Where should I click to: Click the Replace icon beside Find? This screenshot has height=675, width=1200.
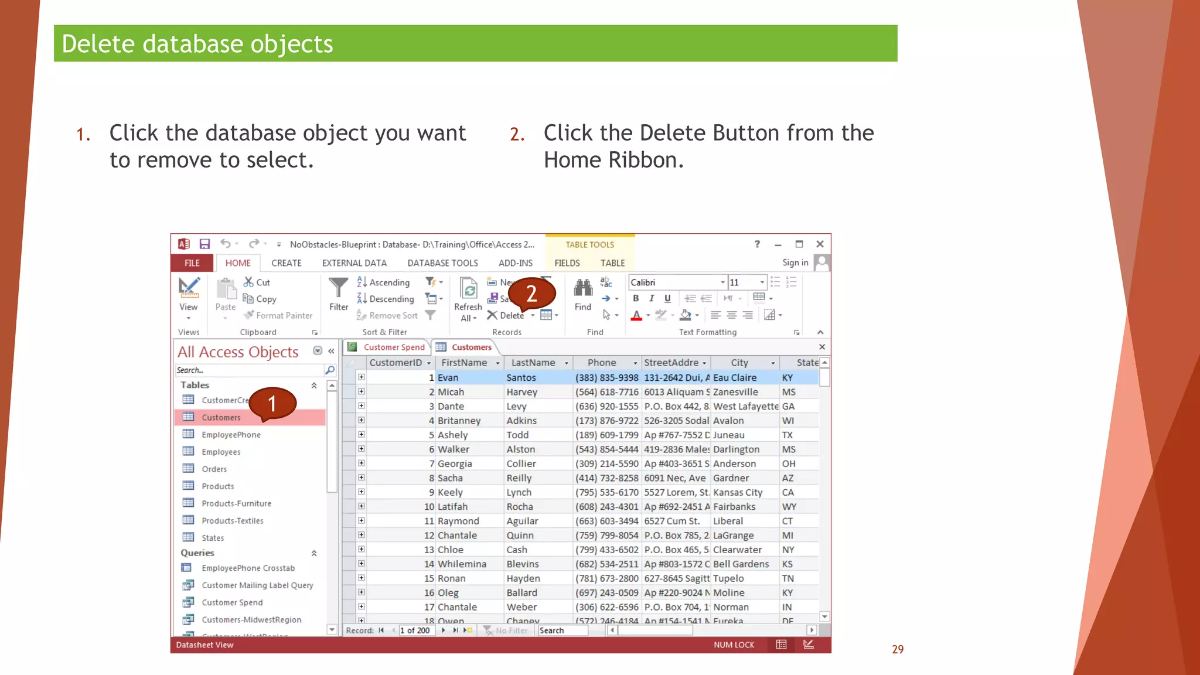click(x=606, y=282)
